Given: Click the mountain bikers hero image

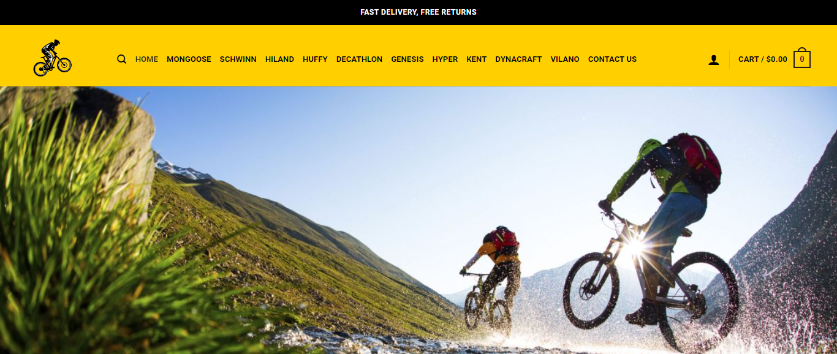Looking at the screenshot, I should [x=418, y=220].
